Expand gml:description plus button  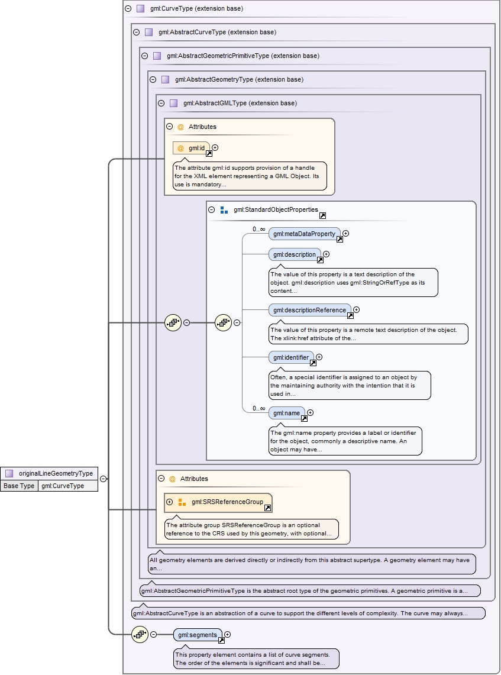coord(327,254)
